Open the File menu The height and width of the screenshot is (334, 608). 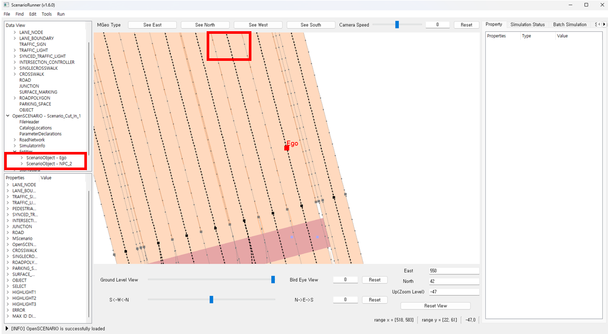7,14
